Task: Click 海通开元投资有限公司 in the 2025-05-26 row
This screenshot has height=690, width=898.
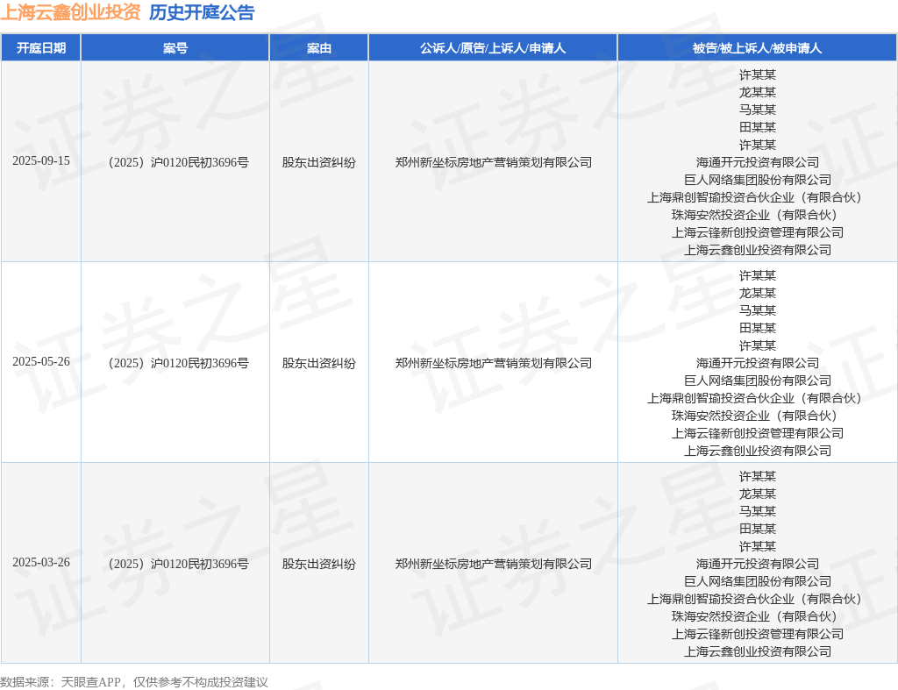Action: click(757, 364)
